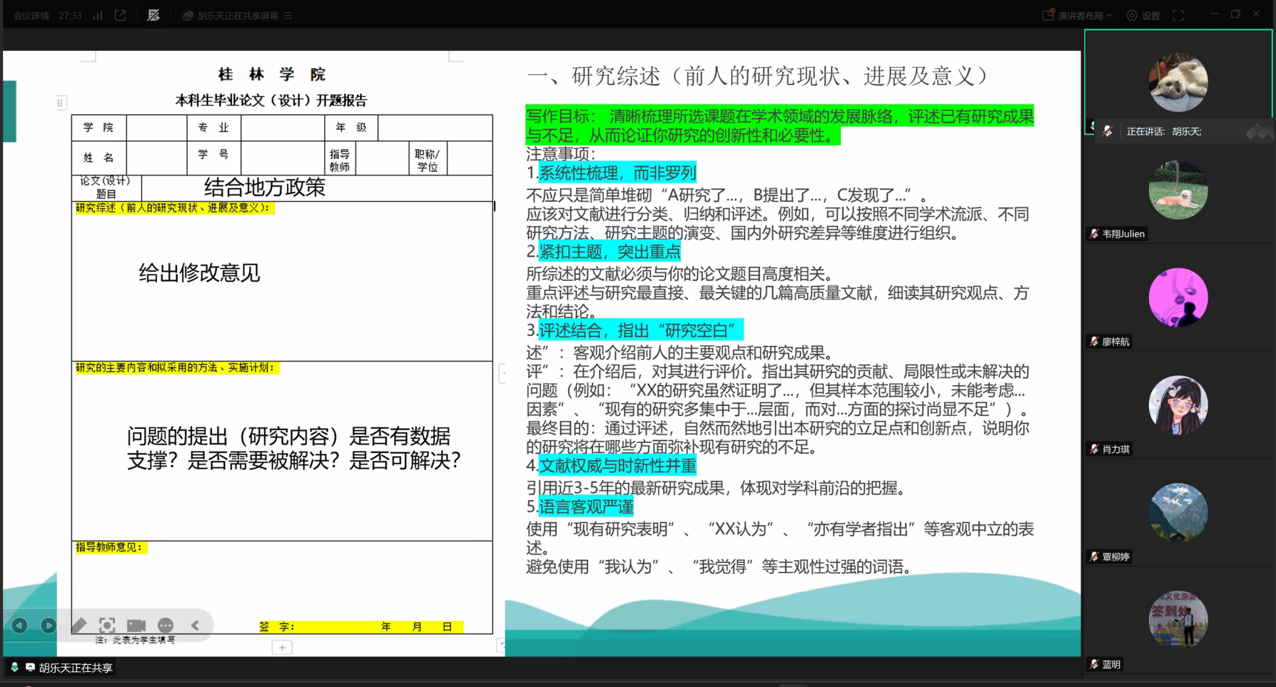Click muted microphone icon beside 肖力琪
1276x687 pixels.
point(1094,449)
